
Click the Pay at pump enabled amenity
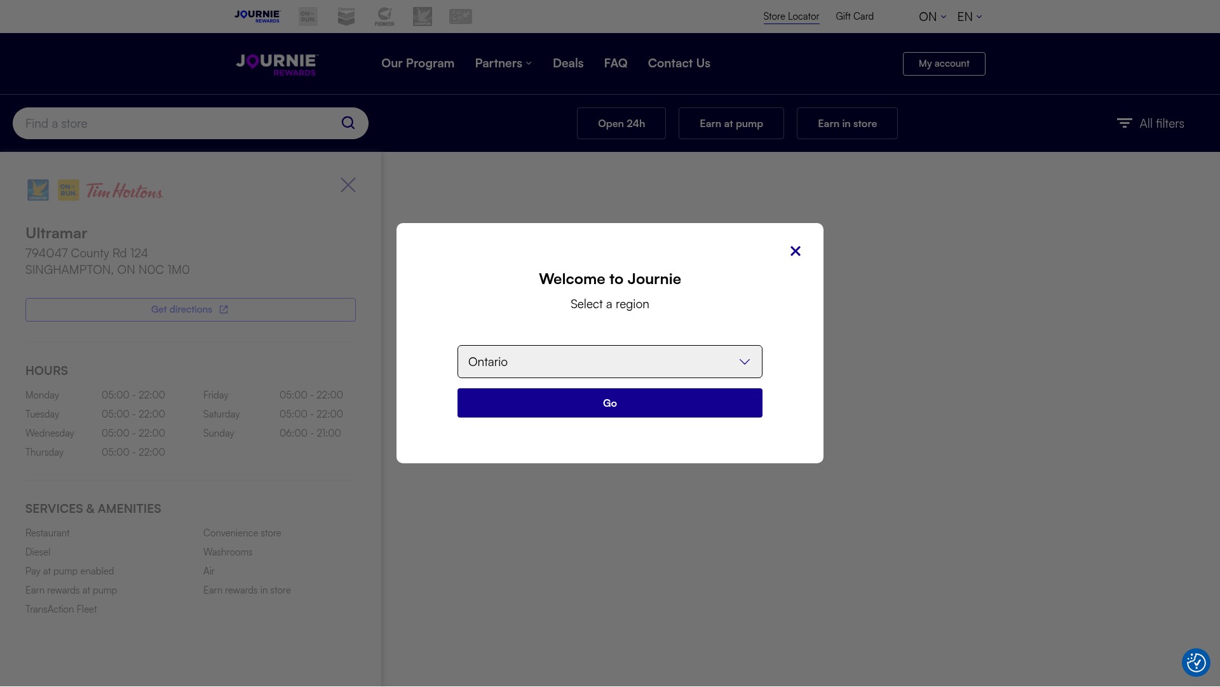(x=70, y=571)
